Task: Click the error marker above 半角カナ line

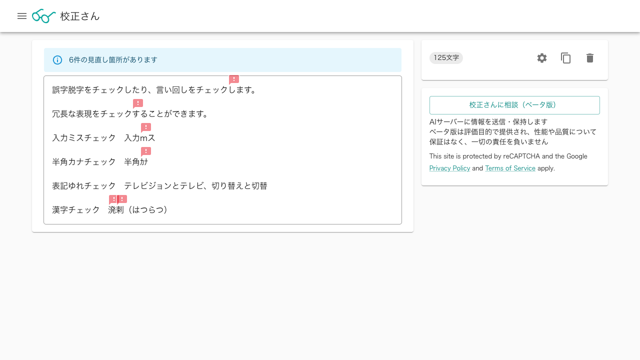Action: pyautogui.click(x=145, y=151)
